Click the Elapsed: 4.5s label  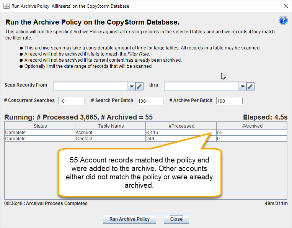click(x=265, y=117)
